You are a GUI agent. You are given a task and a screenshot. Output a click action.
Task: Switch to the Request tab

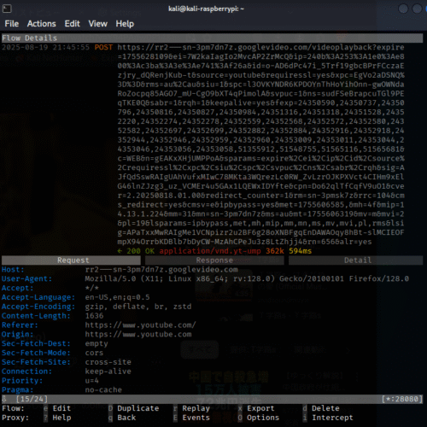[x=71, y=260]
